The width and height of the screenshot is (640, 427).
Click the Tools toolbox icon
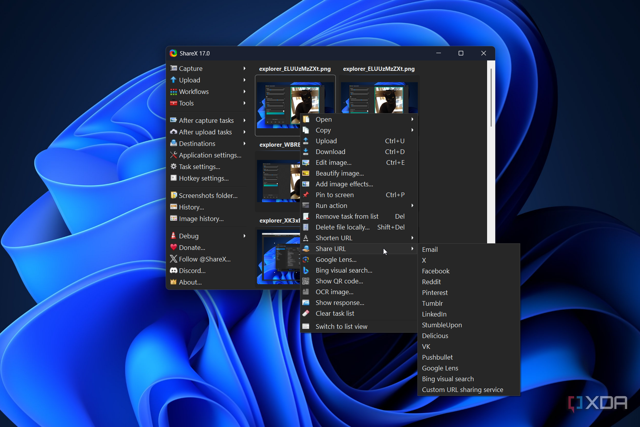174,103
